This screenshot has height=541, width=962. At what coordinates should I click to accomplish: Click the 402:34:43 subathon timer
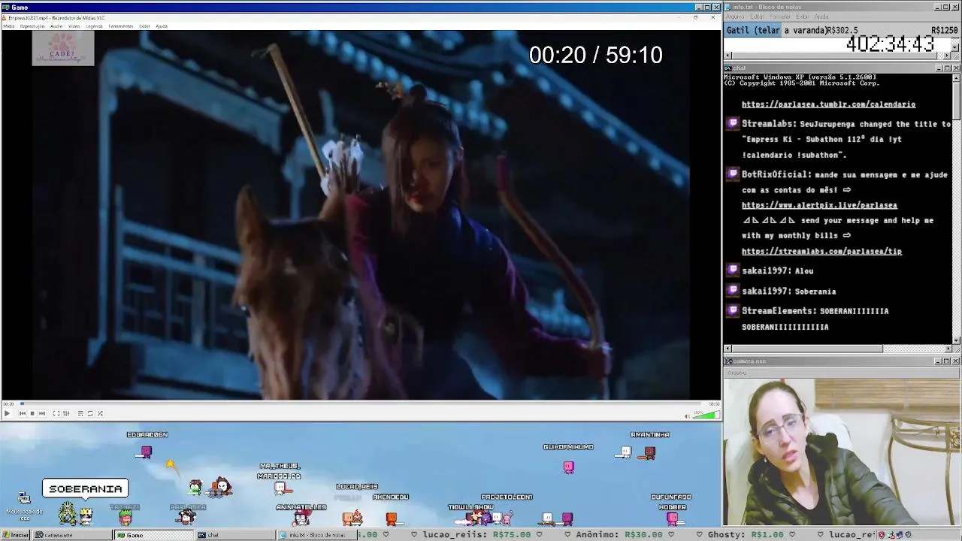(x=890, y=44)
